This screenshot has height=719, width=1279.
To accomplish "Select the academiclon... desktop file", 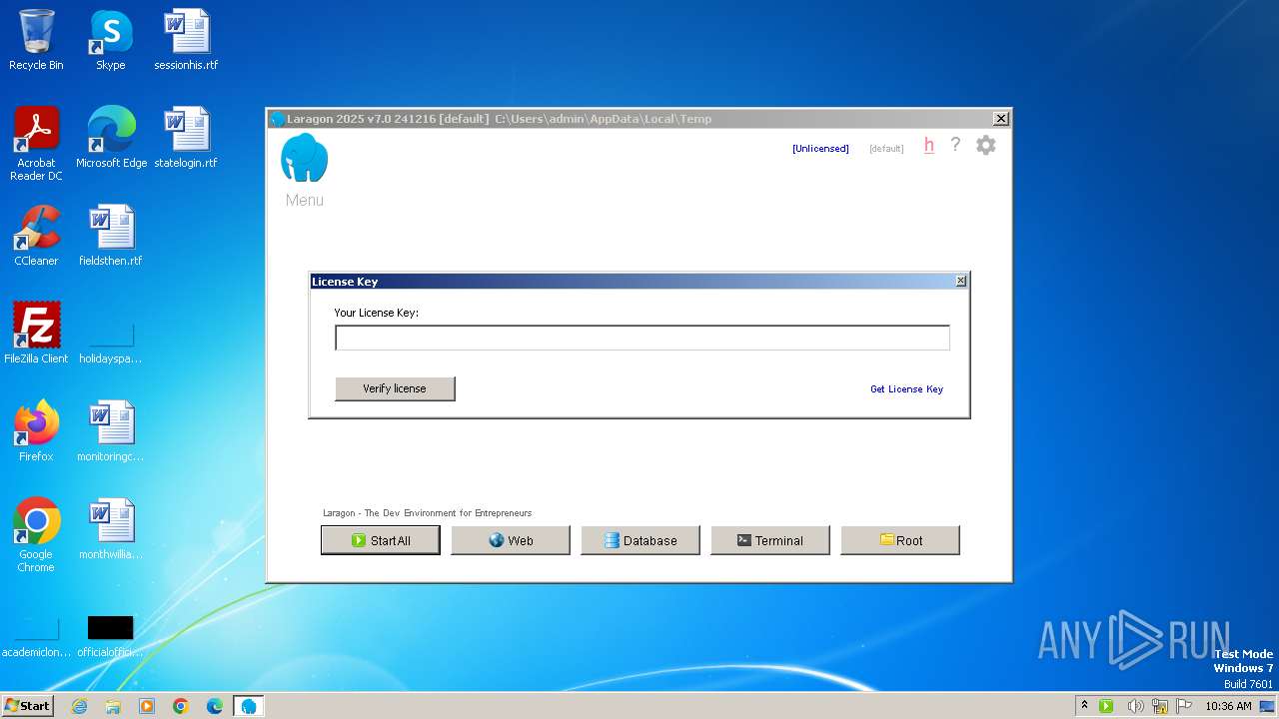I will tap(36, 635).
